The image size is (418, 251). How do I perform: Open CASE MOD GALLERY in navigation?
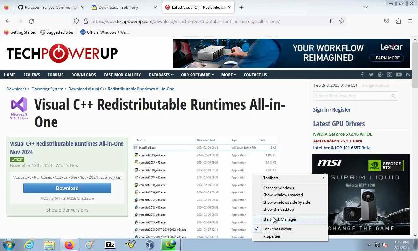[x=122, y=75]
